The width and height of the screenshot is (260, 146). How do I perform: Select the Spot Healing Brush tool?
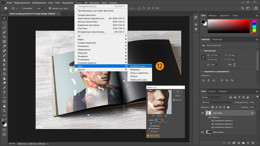click(4, 51)
